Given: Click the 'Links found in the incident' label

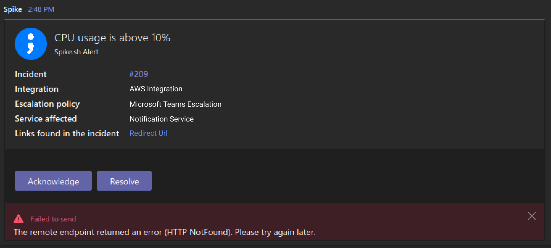Looking at the screenshot, I should [x=67, y=133].
